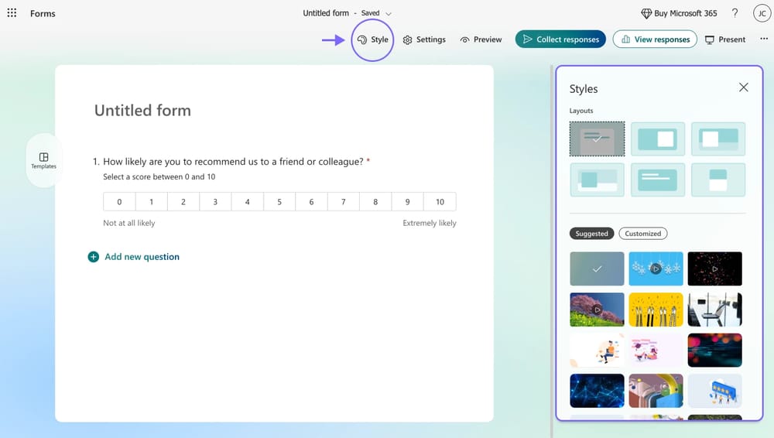Open Settings gear in toolbar
Viewport: 774px width, 438px height.
(408, 39)
